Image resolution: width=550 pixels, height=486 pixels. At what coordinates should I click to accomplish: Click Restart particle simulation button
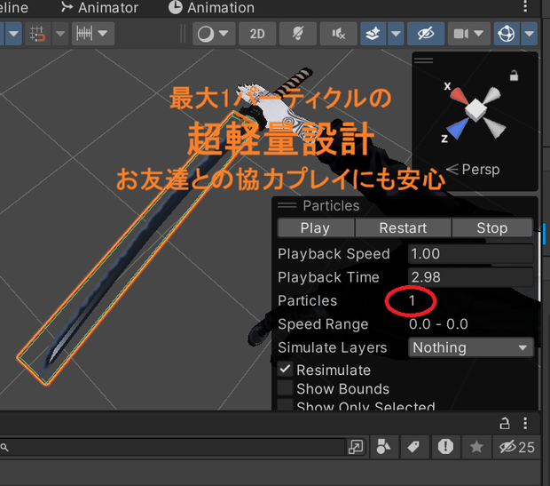[x=403, y=228]
